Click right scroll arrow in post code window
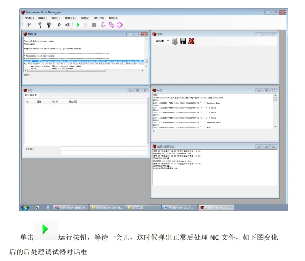The image size is (305, 261). tap(143, 71)
